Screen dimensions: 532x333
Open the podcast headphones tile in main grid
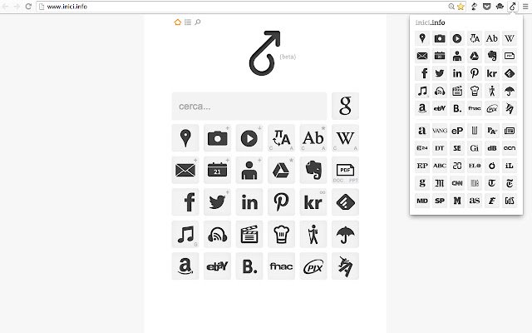[x=217, y=234]
